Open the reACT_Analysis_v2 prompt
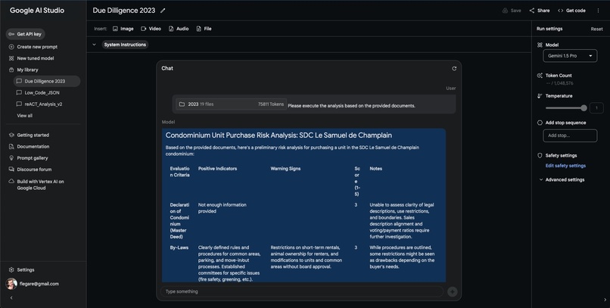 (39, 104)
